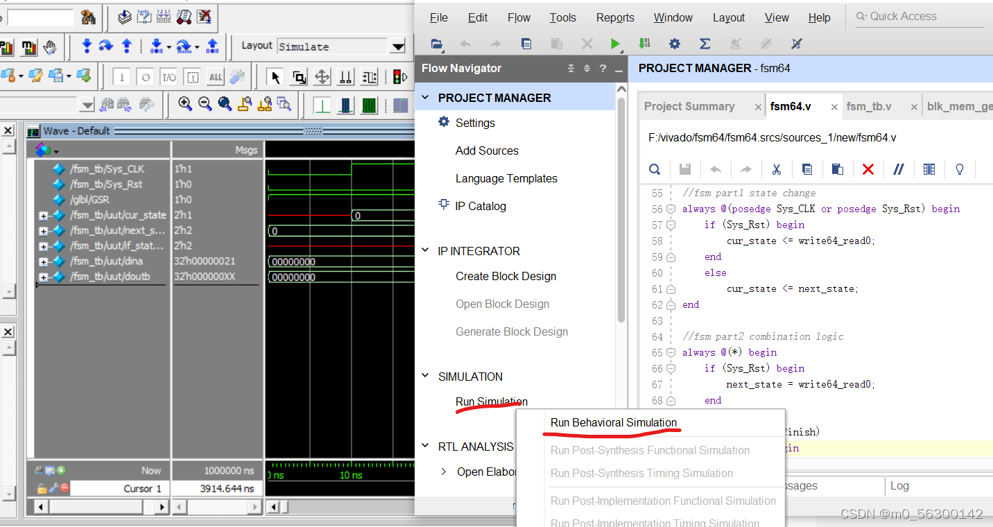The height and width of the screenshot is (527, 993).
Task: Click Zoom Full dark magnifier icon
Action: (225, 104)
